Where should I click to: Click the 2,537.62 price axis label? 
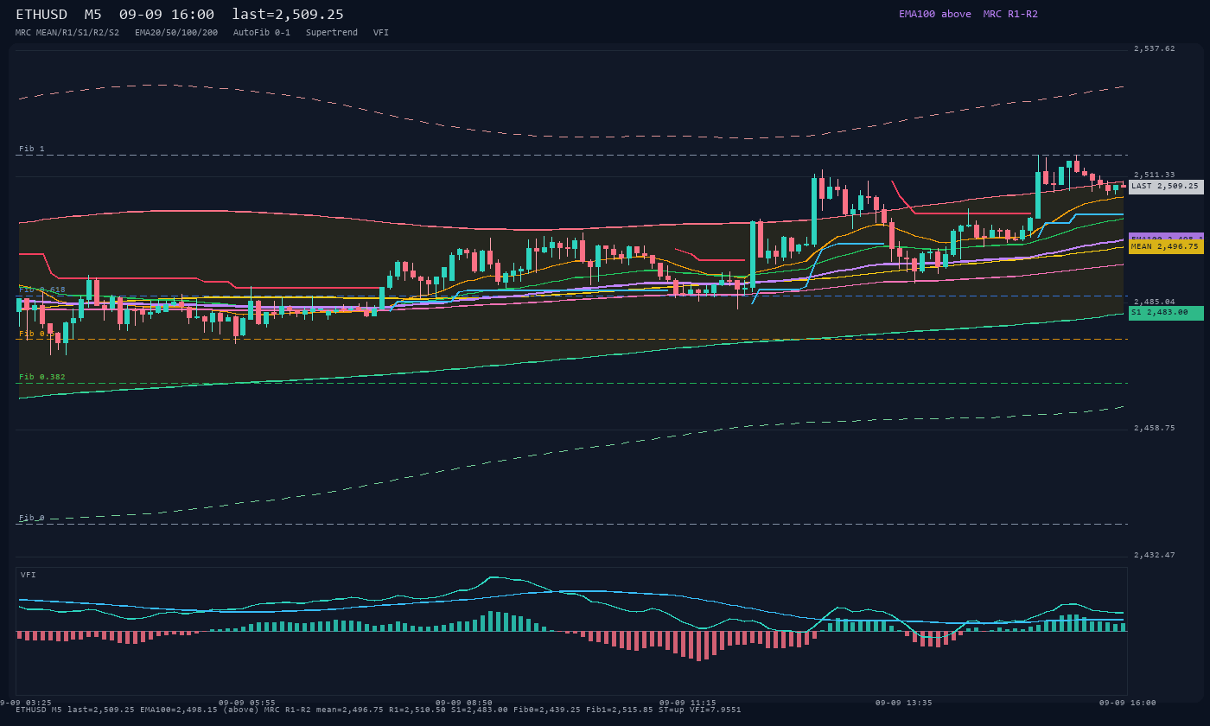pos(1154,48)
